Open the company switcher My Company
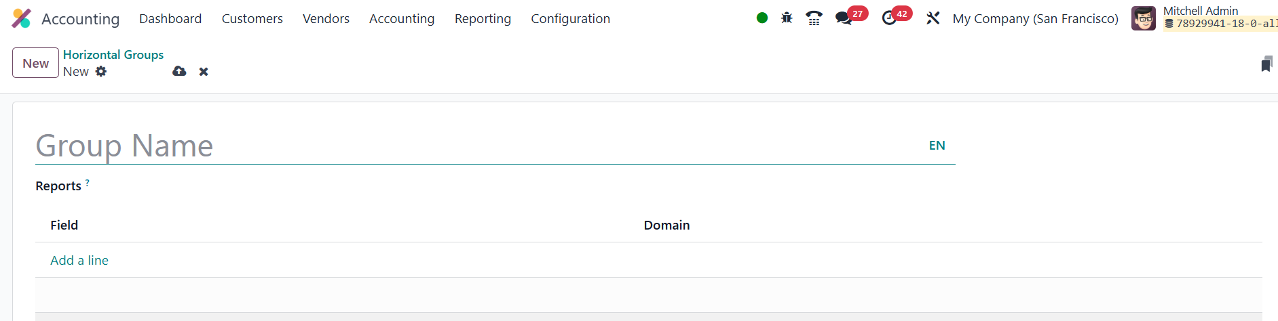This screenshot has height=321, width=1278. point(1035,19)
